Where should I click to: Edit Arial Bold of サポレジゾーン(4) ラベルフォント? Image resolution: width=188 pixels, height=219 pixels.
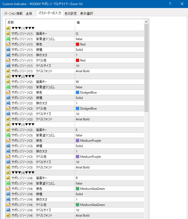coord(109,215)
